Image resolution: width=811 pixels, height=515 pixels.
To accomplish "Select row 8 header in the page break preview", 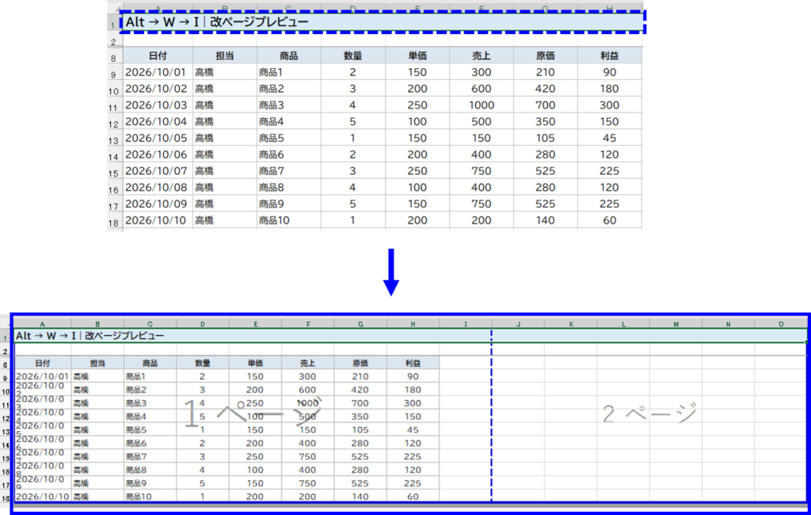I will point(6,365).
